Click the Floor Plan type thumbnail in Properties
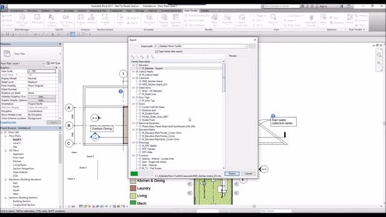Screen dimensions: 386x217 tap(7, 54)
